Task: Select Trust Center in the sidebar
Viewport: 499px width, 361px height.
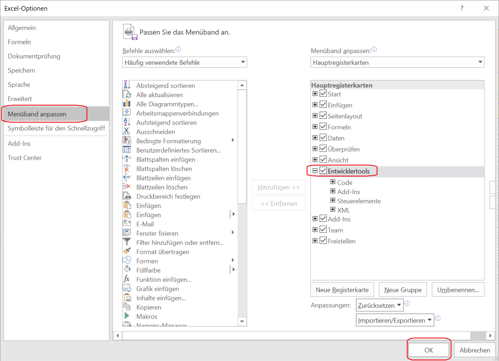Action: (25, 158)
